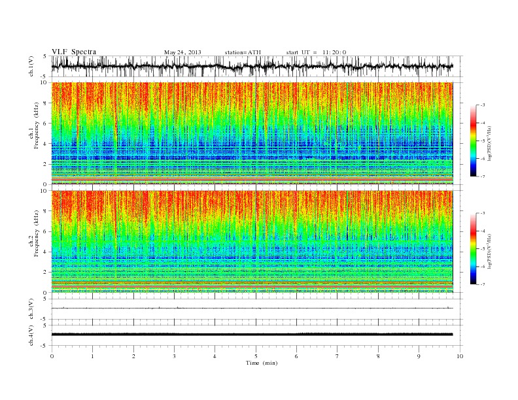Click the "-3" tick on ch.1 colorbar
The image size is (518, 400).
pos(482,105)
